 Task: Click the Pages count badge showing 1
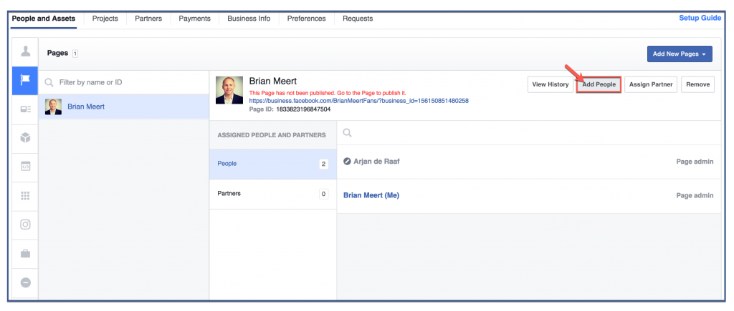pos(75,54)
